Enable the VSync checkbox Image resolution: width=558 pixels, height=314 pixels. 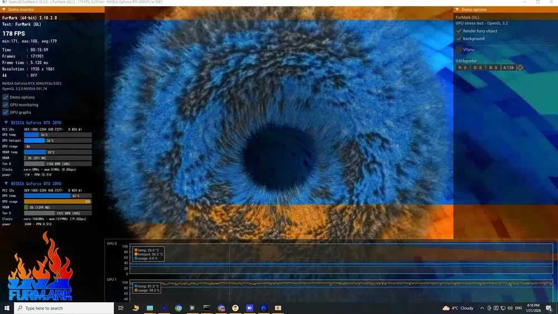point(459,50)
